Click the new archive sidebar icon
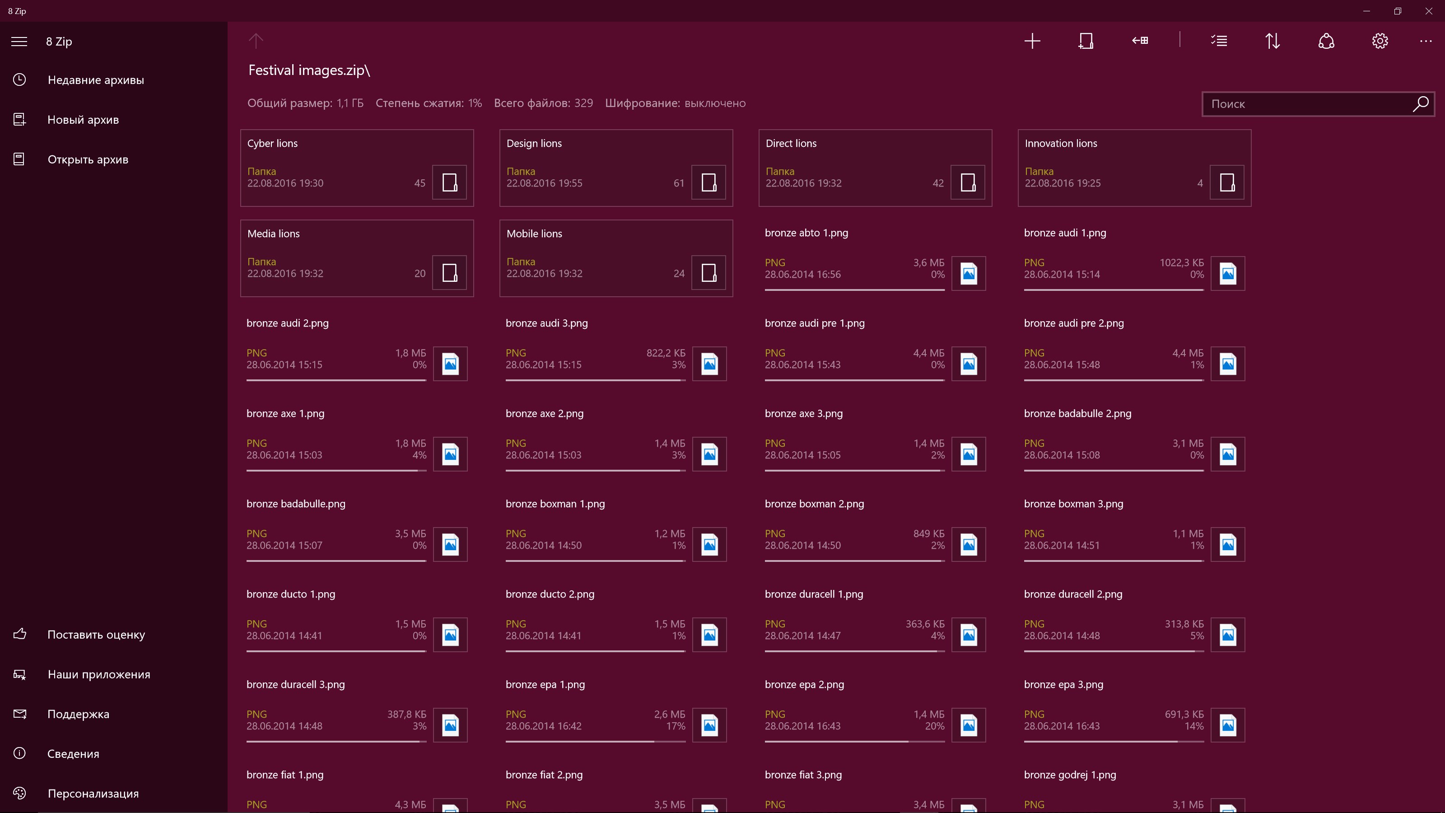 [19, 120]
